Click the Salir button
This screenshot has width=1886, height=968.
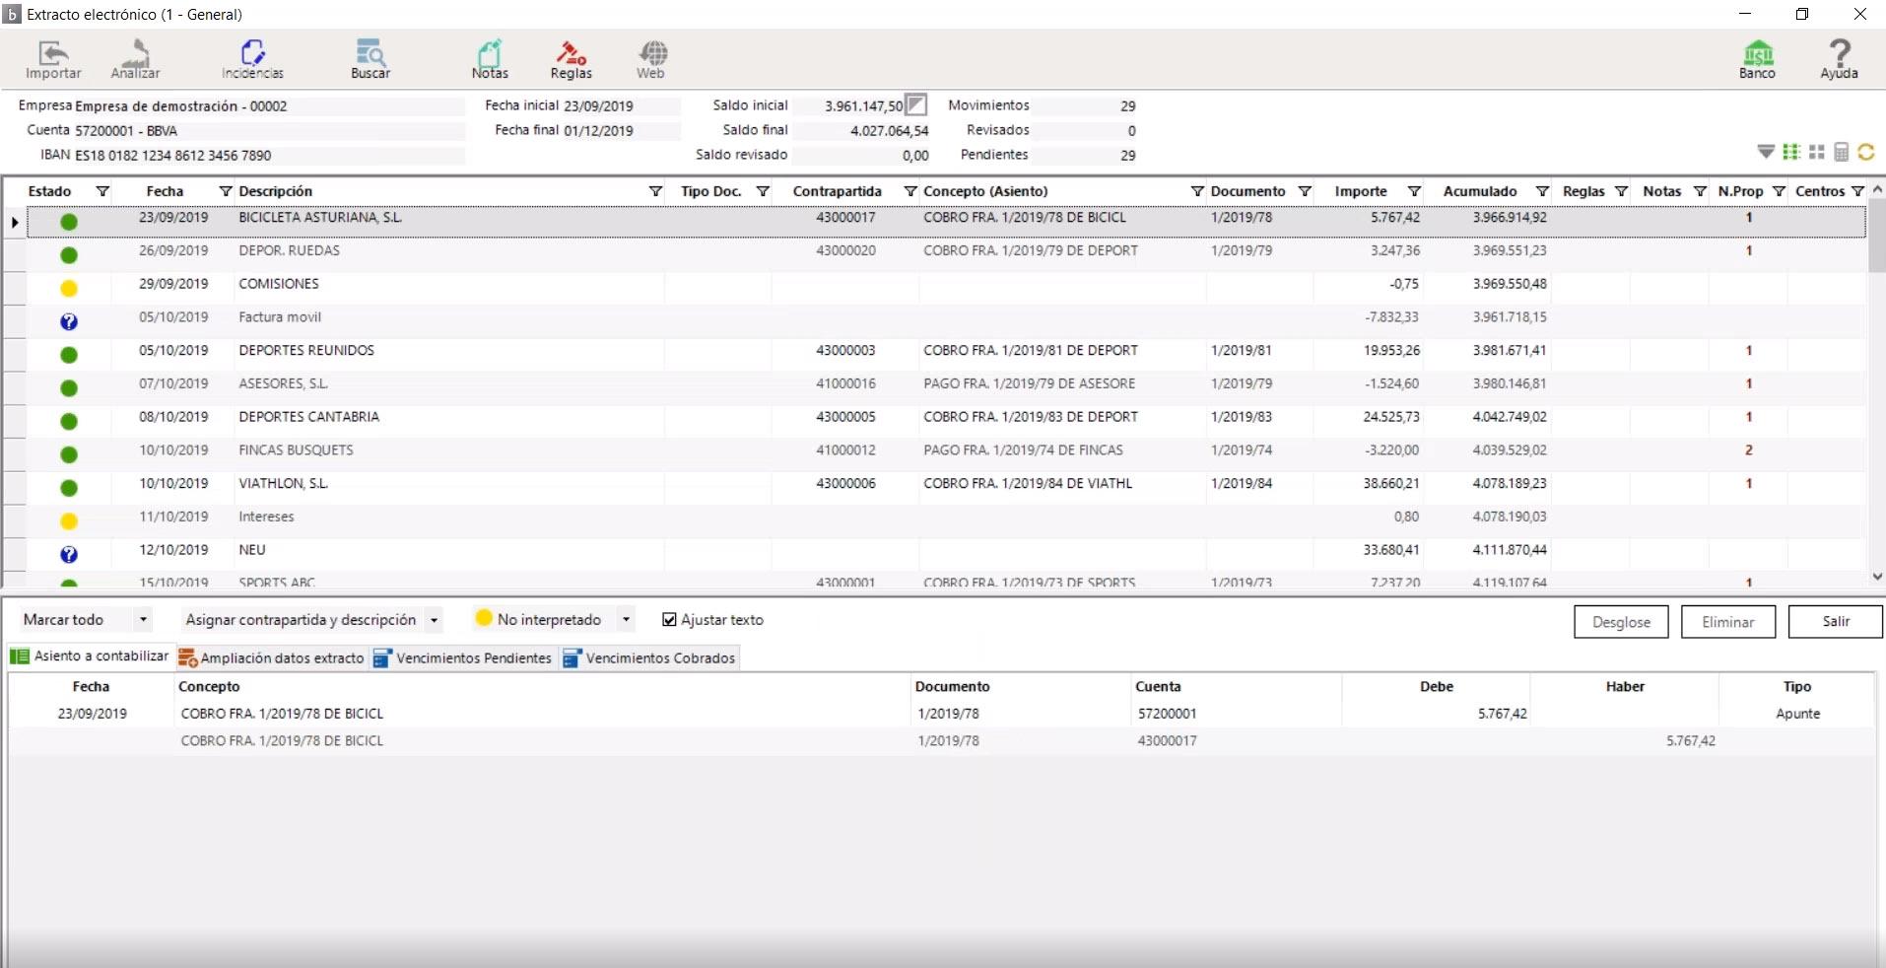pos(1835,622)
